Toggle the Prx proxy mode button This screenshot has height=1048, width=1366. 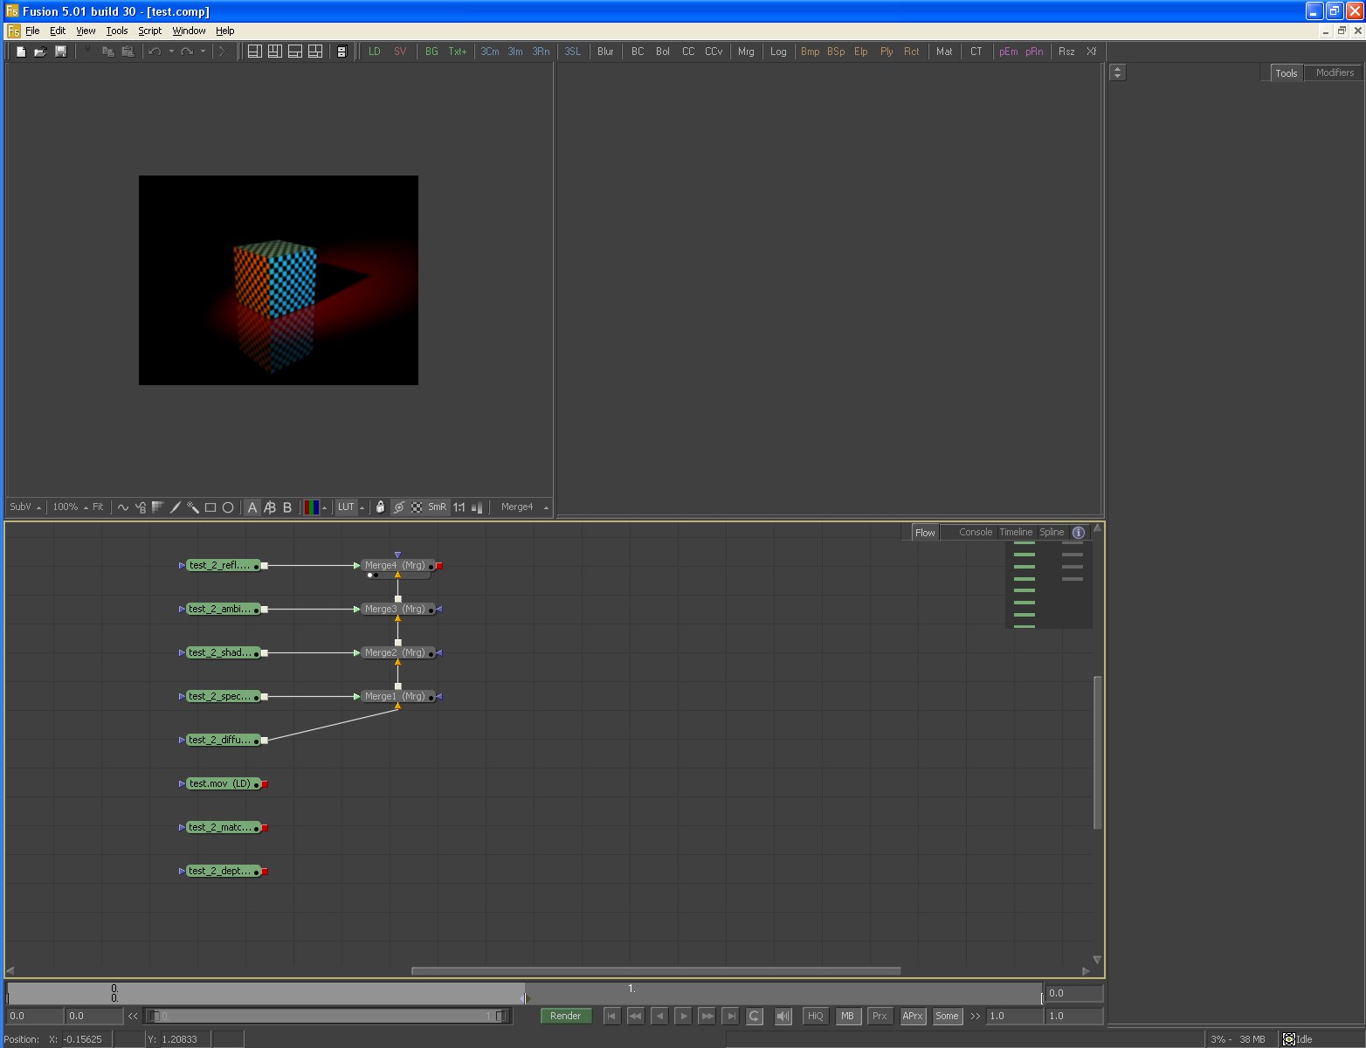tap(880, 1016)
